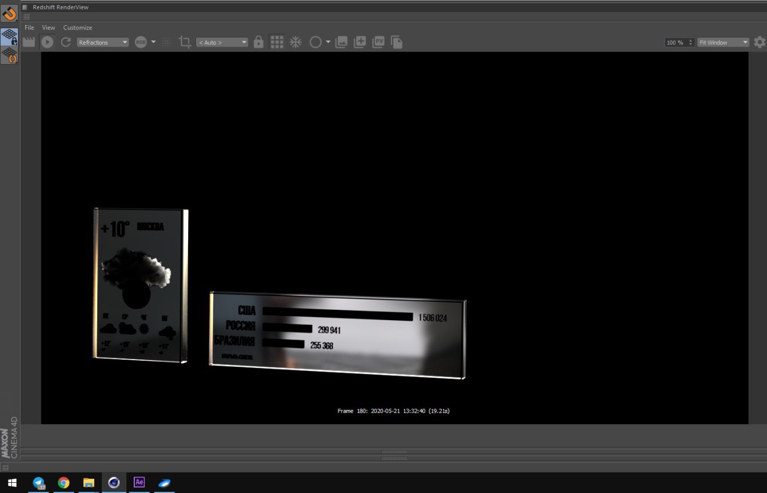Click the dotted grid icon after RGB

[x=167, y=42]
